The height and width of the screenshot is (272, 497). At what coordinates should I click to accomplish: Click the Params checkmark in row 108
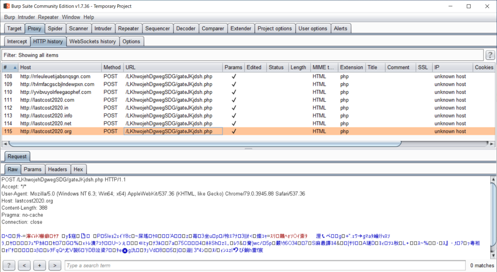coord(234,76)
